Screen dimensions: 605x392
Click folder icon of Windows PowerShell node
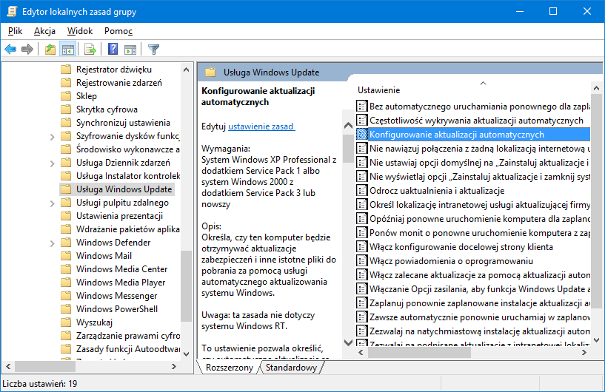tap(66, 308)
